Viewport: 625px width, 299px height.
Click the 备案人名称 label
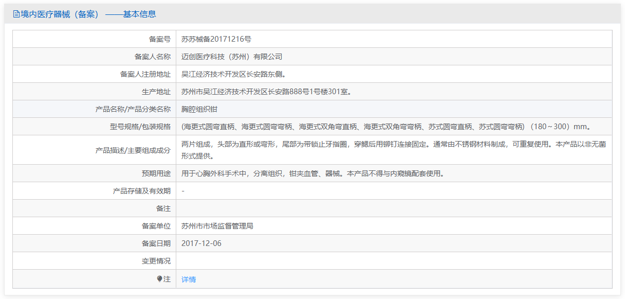coord(153,57)
